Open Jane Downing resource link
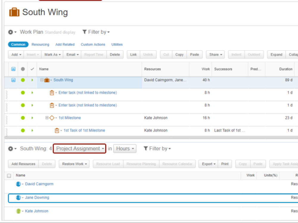Viewport: 298px width, 223px height. [37, 198]
